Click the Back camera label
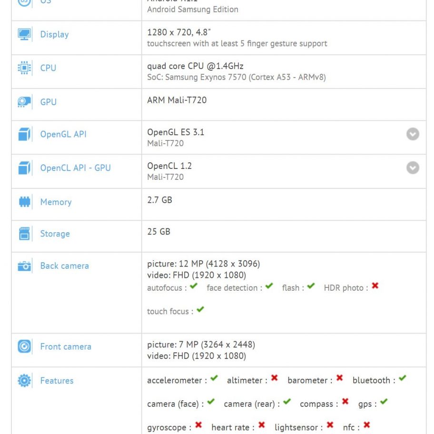This screenshot has height=434, width=434. point(64,266)
